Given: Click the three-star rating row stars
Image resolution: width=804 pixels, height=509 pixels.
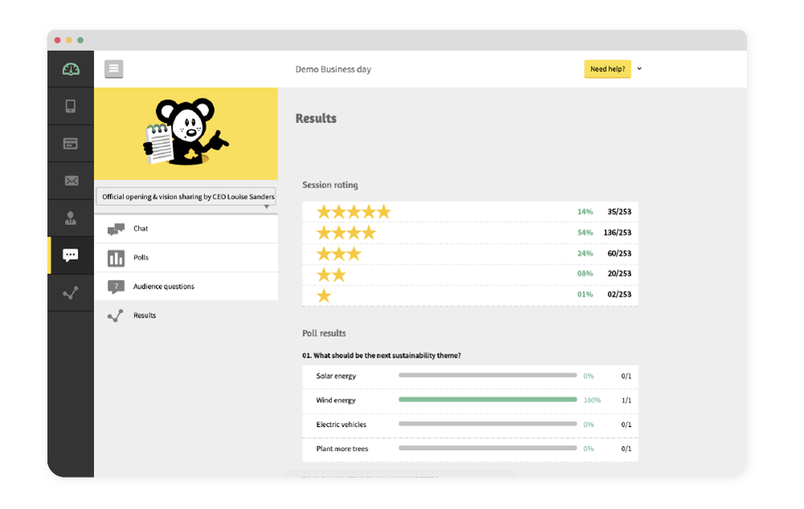Looking at the screenshot, I should point(339,254).
